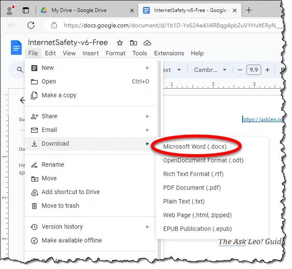Screen dimensions: 292x269
Task: Choose Open in the File menu
Action: coord(91,81)
